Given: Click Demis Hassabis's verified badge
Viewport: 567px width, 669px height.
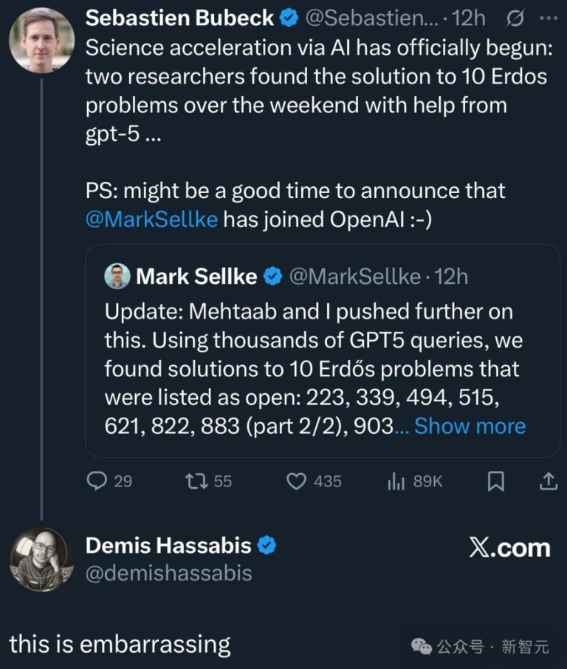Looking at the screenshot, I should 267,546.
